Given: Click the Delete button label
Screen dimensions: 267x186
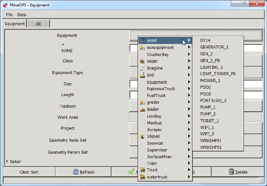Looking at the screenshot, I should point(241,172).
